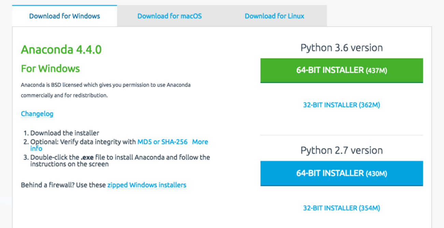
Task: Open the Download for macOS tab
Action: point(169,16)
